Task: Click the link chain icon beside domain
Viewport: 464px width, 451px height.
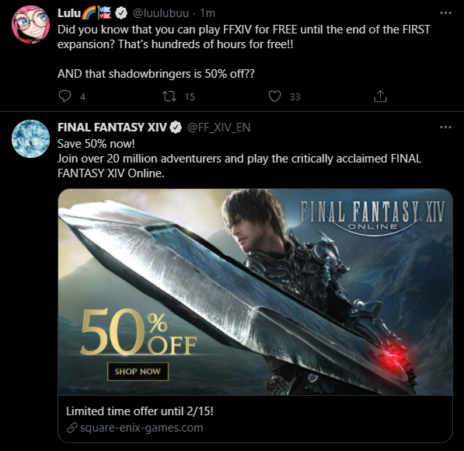Action: tap(72, 428)
